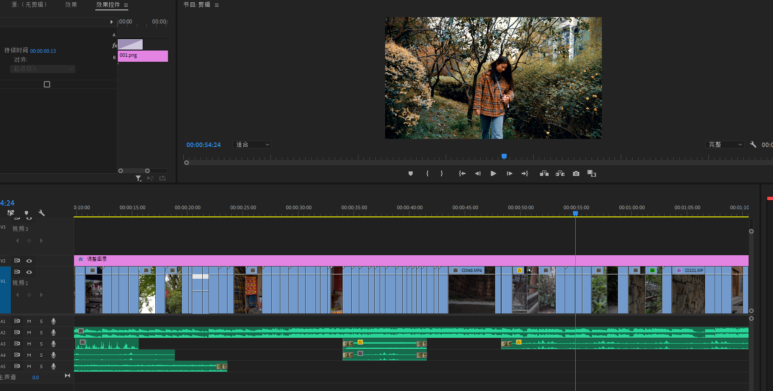
Task: Hide the V2 track with its eye icon
Action: (29, 261)
